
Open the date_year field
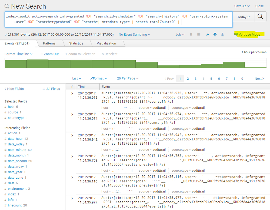click(15, 172)
